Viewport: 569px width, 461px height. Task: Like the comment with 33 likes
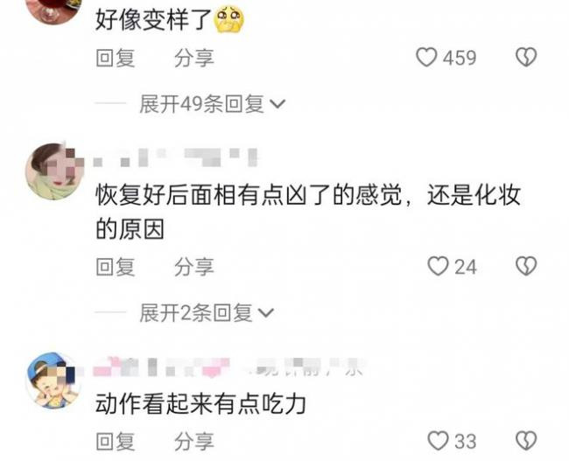pos(438,441)
